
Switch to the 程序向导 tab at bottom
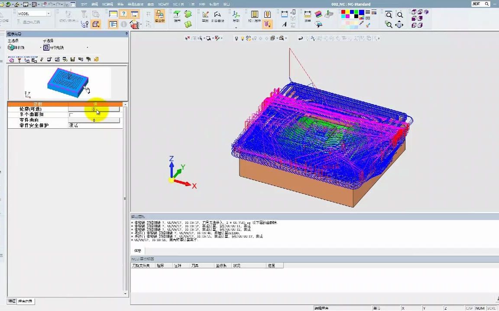25,301
